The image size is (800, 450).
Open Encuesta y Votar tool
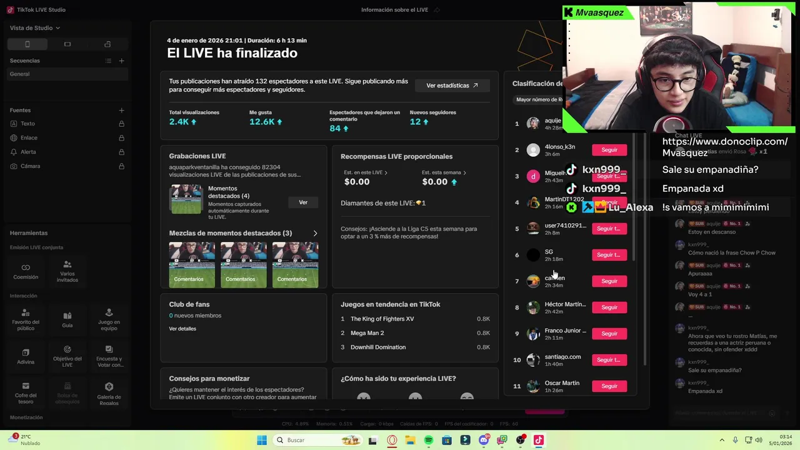pyautogui.click(x=109, y=357)
